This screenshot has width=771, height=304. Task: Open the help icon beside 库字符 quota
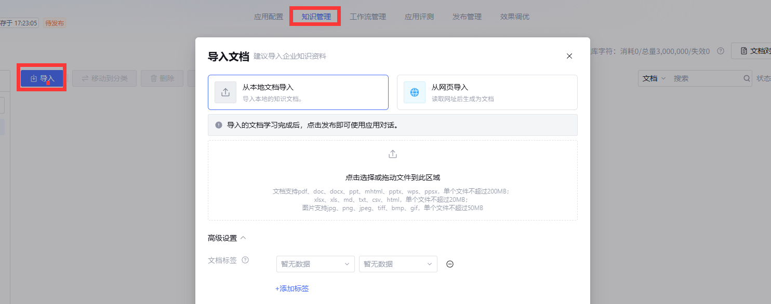point(720,50)
